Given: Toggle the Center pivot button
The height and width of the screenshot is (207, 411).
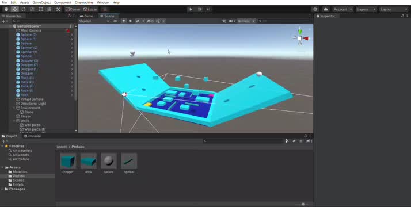Looking at the screenshot, I should (73, 9).
